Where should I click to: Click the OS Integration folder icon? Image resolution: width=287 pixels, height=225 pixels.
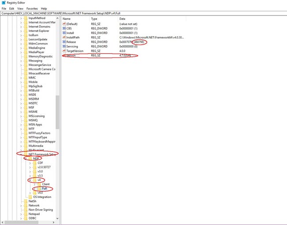point(30,197)
